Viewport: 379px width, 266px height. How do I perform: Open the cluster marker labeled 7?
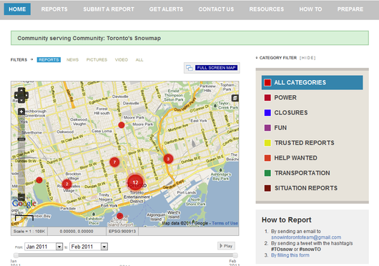(114, 162)
